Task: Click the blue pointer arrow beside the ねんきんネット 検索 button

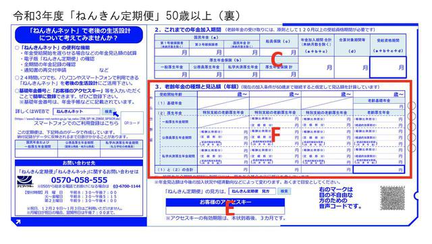Action: coord(116,114)
